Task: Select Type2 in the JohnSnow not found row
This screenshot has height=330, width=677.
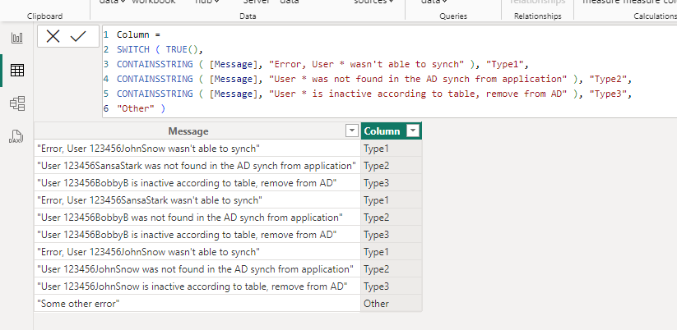Action: point(392,268)
